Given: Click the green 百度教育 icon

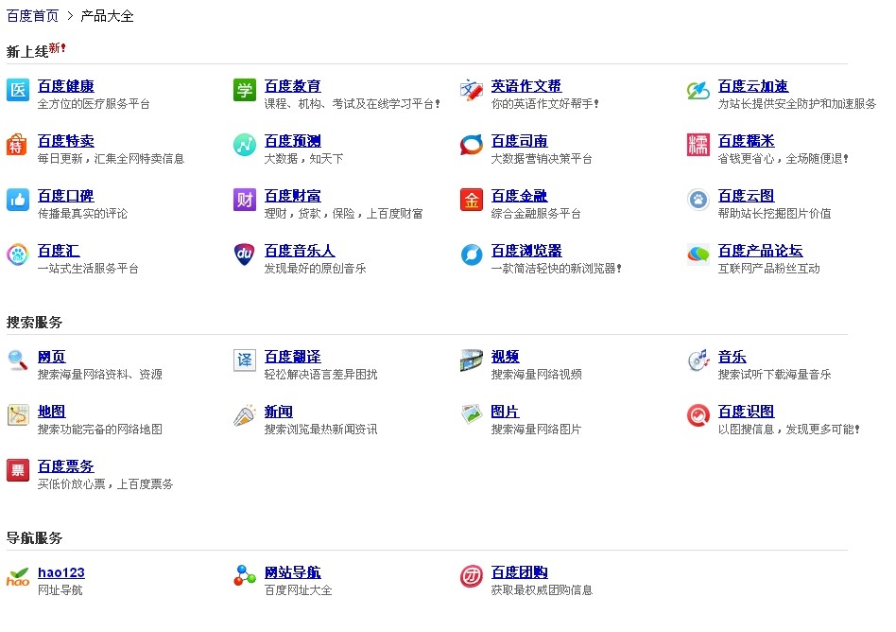Looking at the screenshot, I should [245, 90].
